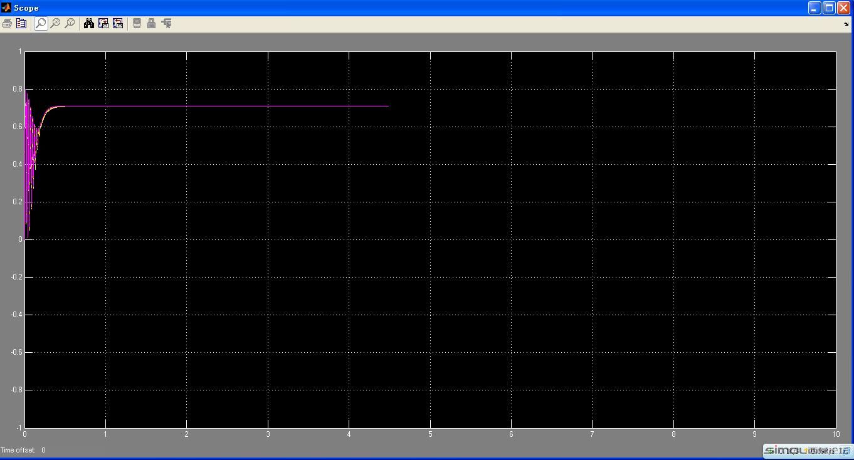Click the dock arrow at the toolbar's right end
The height and width of the screenshot is (460, 854).
(x=846, y=24)
